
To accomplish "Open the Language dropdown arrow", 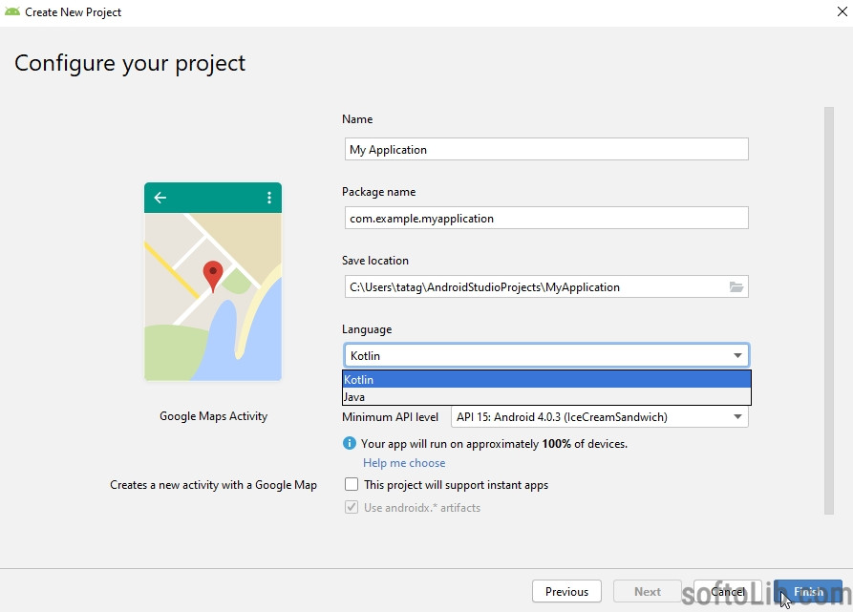I will tap(737, 355).
